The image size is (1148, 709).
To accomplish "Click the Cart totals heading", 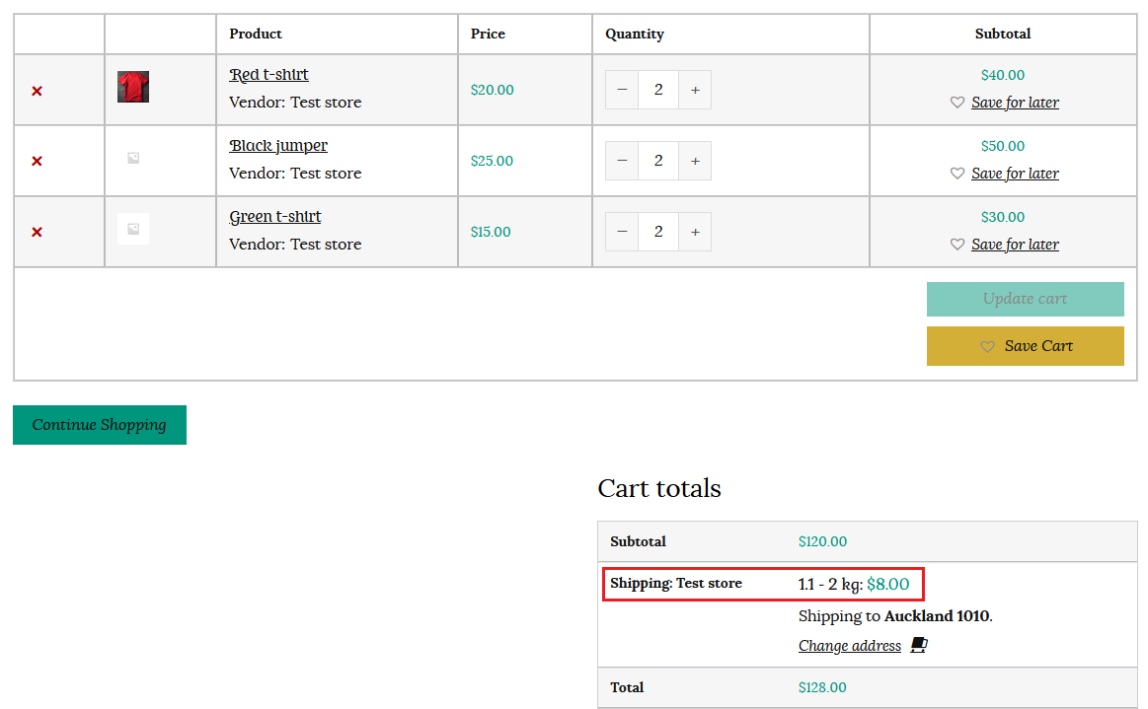I will pos(659,488).
